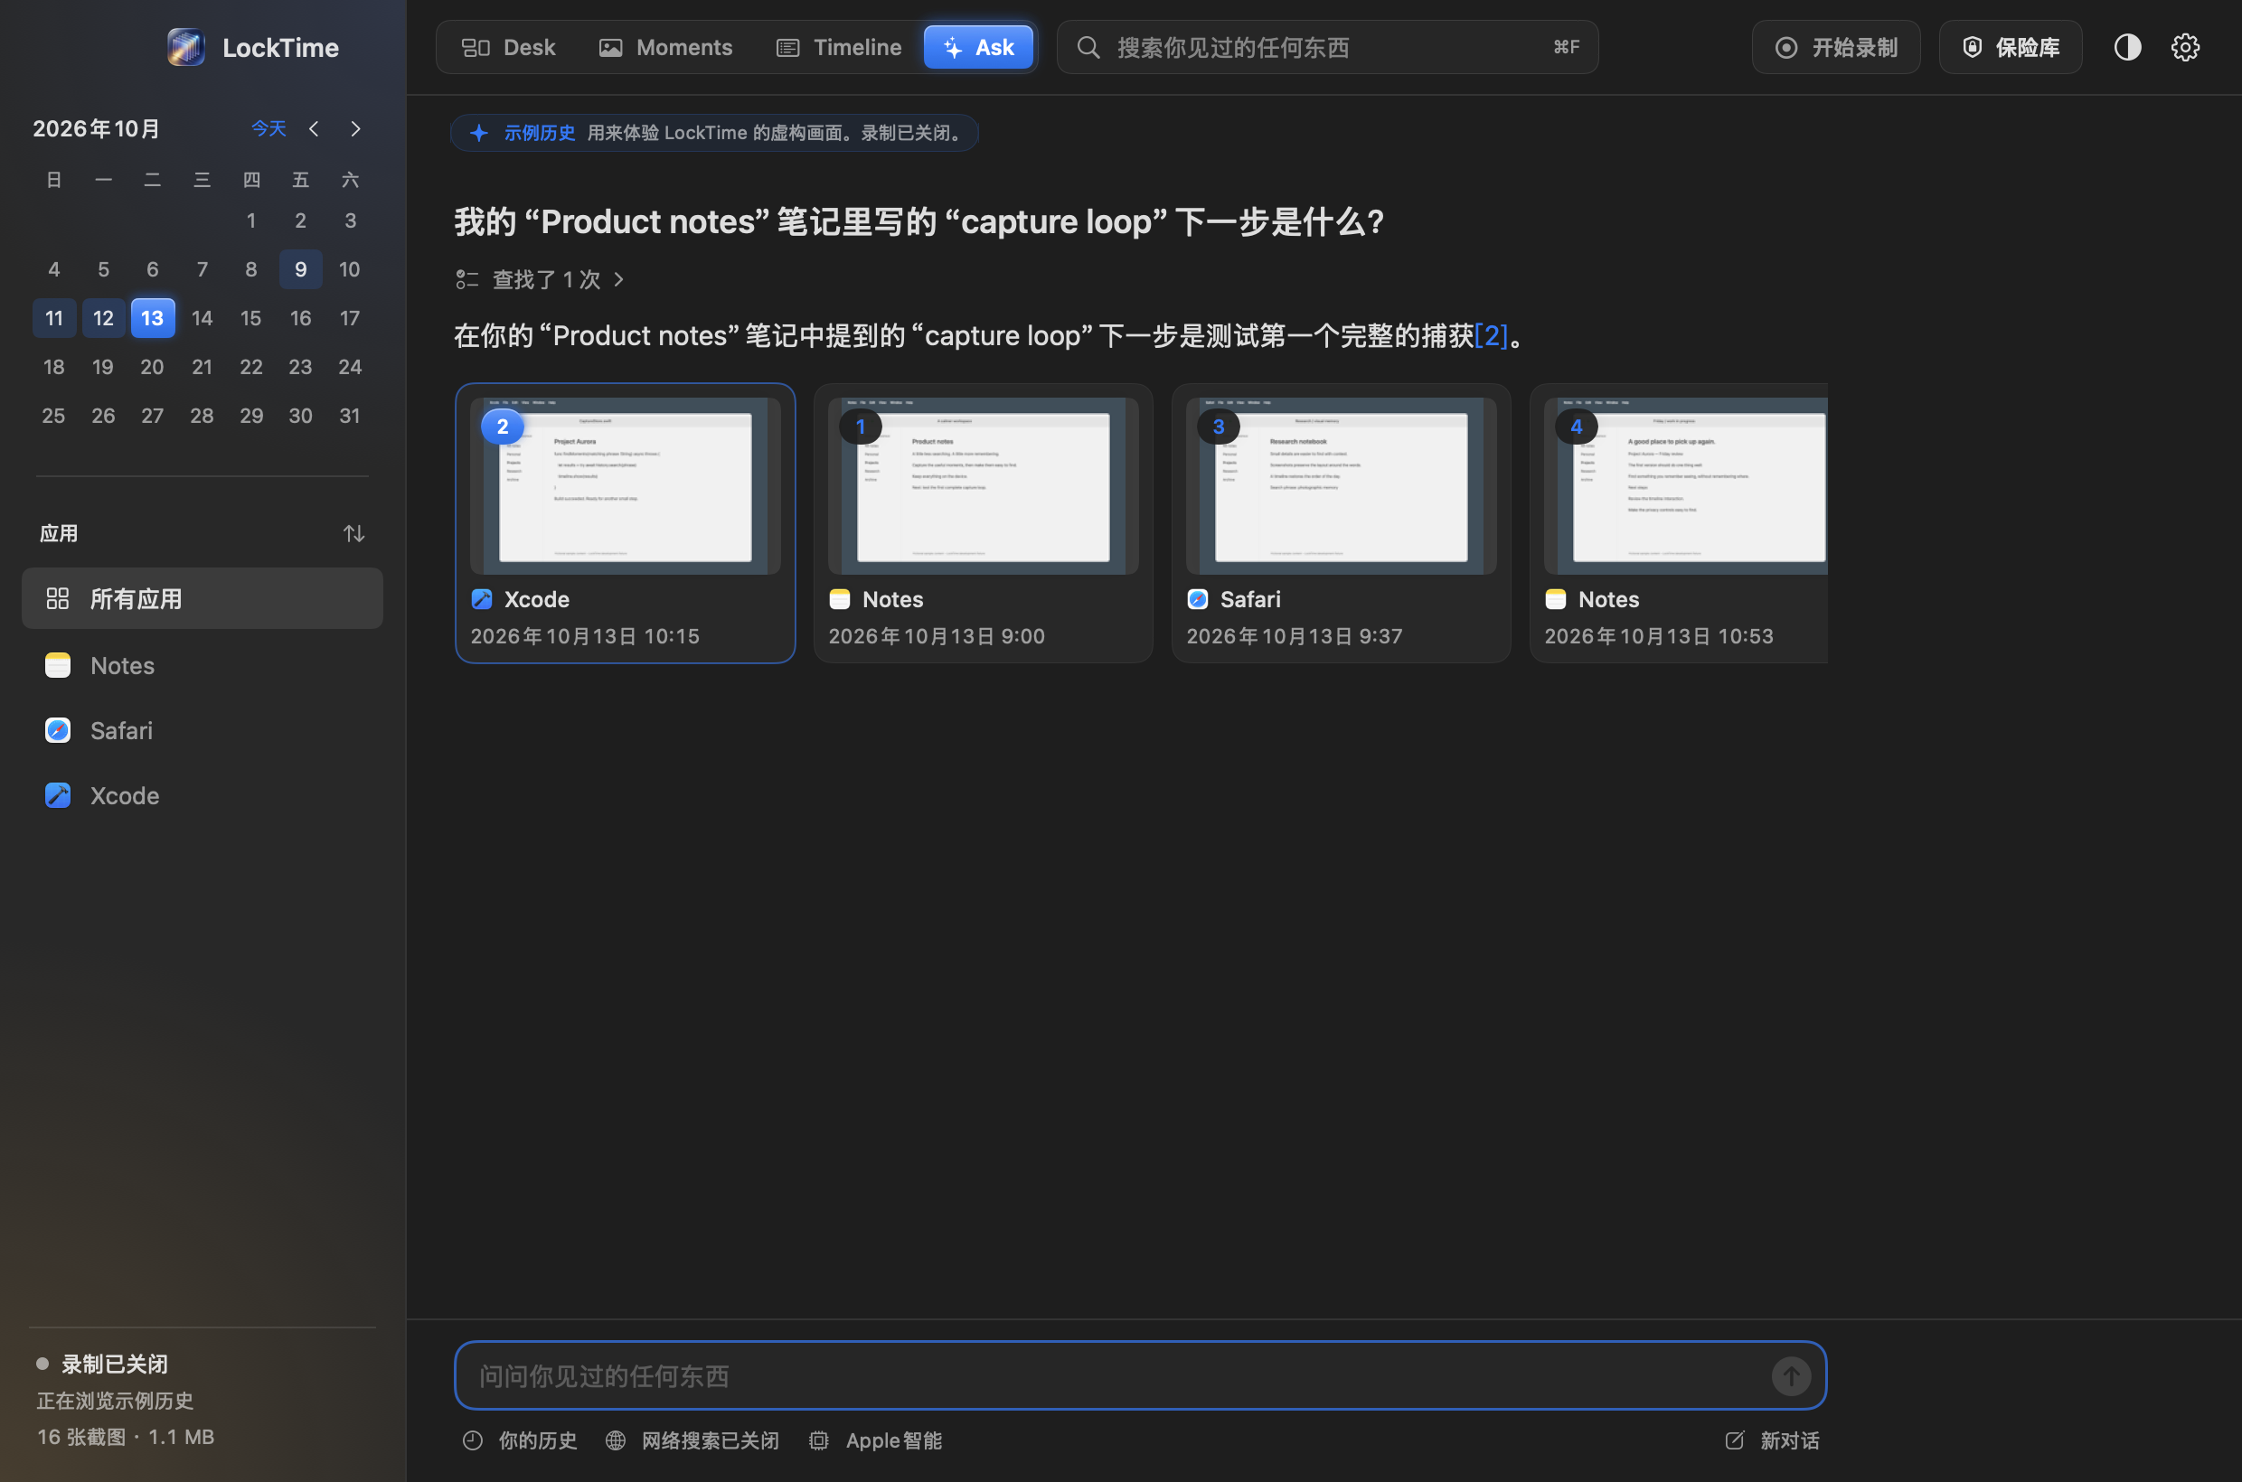
Task: Open settings via the gear icon
Action: [x=2184, y=47]
